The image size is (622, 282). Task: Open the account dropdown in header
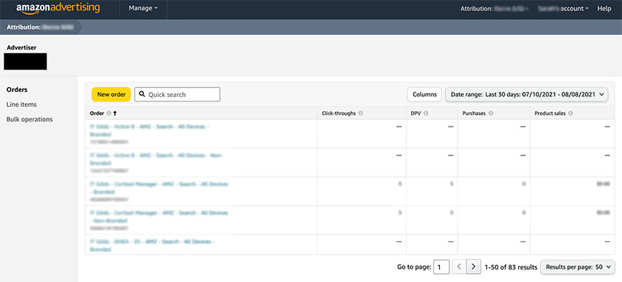[563, 8]
